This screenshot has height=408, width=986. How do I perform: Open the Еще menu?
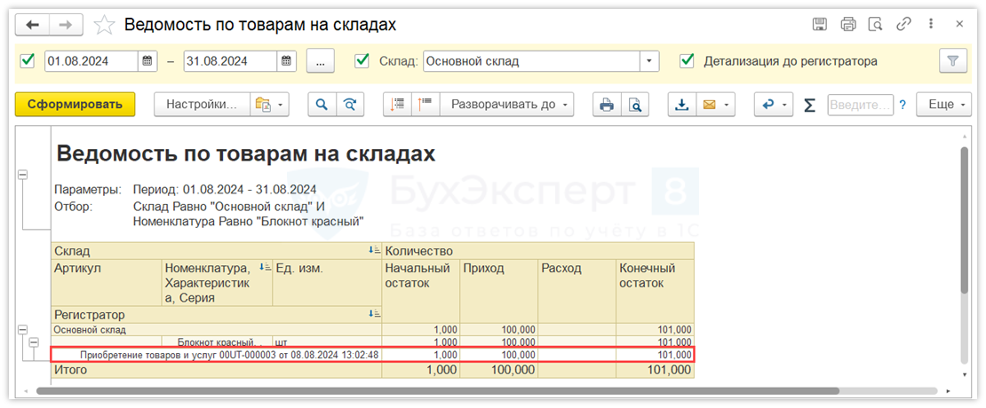pos(945,105)
